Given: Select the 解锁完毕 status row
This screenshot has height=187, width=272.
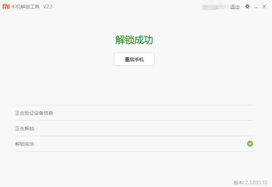Looking at the screenshot, I should coord(134,144).
